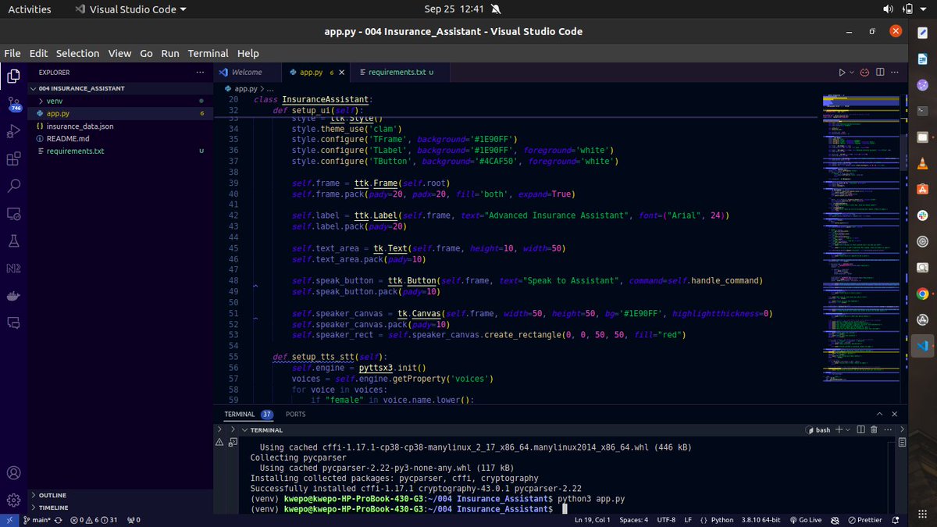
Task: Open the Terminal menu in menu bar
Action: pos(208,53)
